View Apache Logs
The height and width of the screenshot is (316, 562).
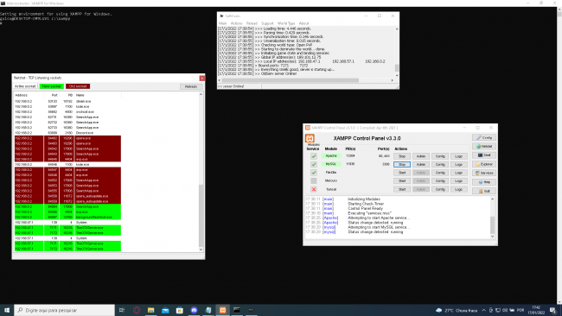pos(459,156)
